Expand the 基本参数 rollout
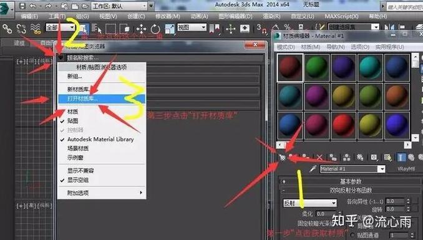The height and width of the screenshot is (240, 423). (350, 181)
